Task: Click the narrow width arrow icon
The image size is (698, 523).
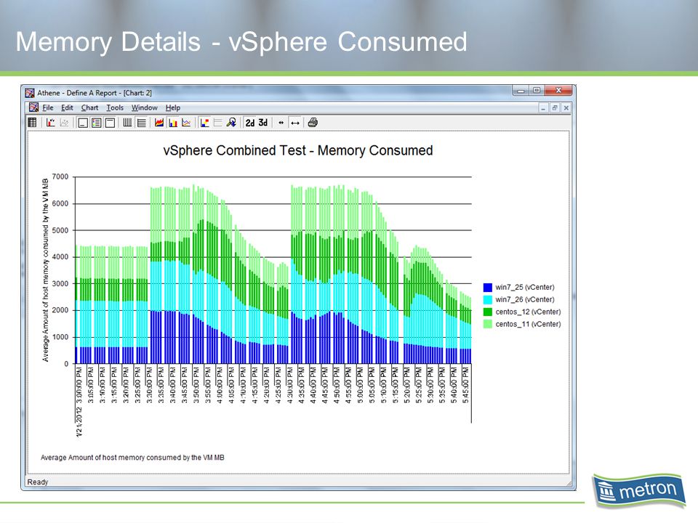Action: pos(281,123)
